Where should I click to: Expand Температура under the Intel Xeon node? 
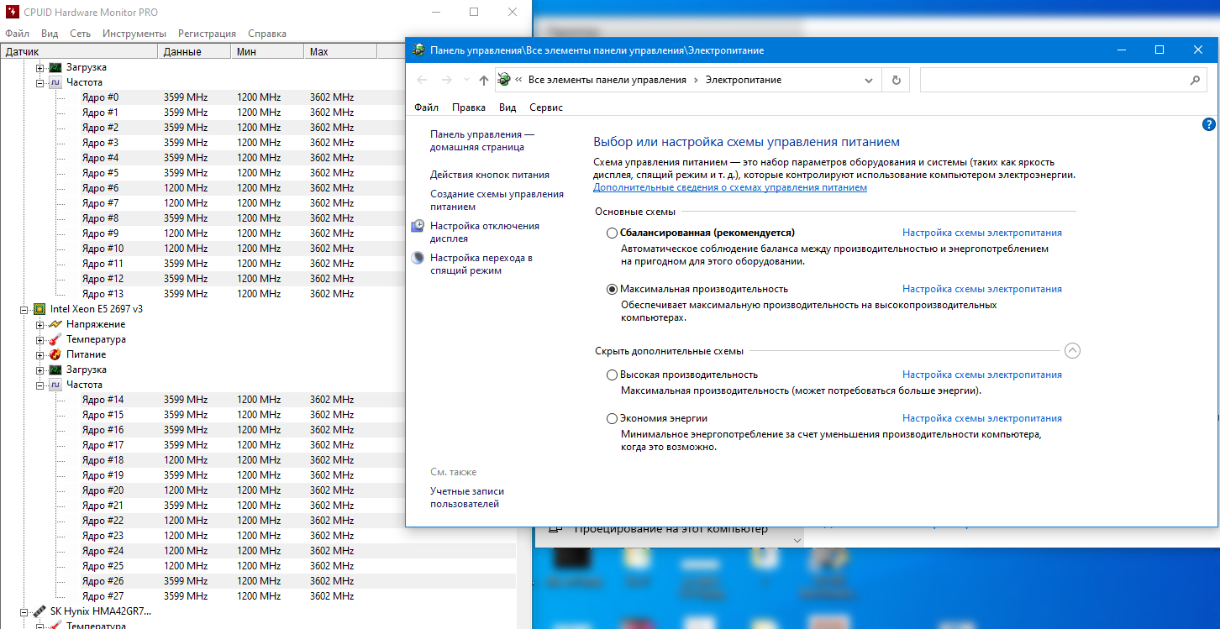point(39,339)
